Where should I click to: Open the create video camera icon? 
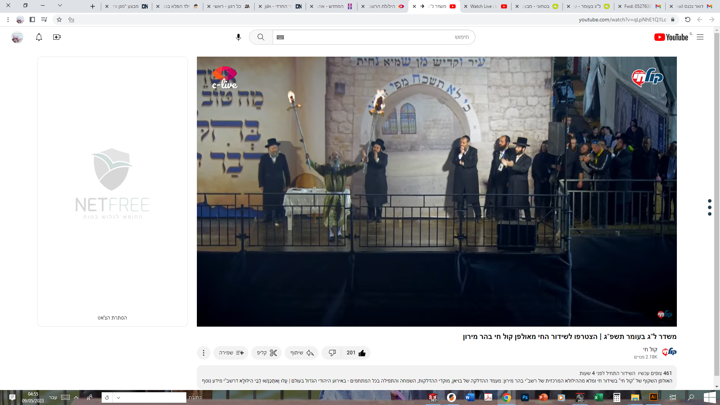pyautogui.click(x=57, y=37)
